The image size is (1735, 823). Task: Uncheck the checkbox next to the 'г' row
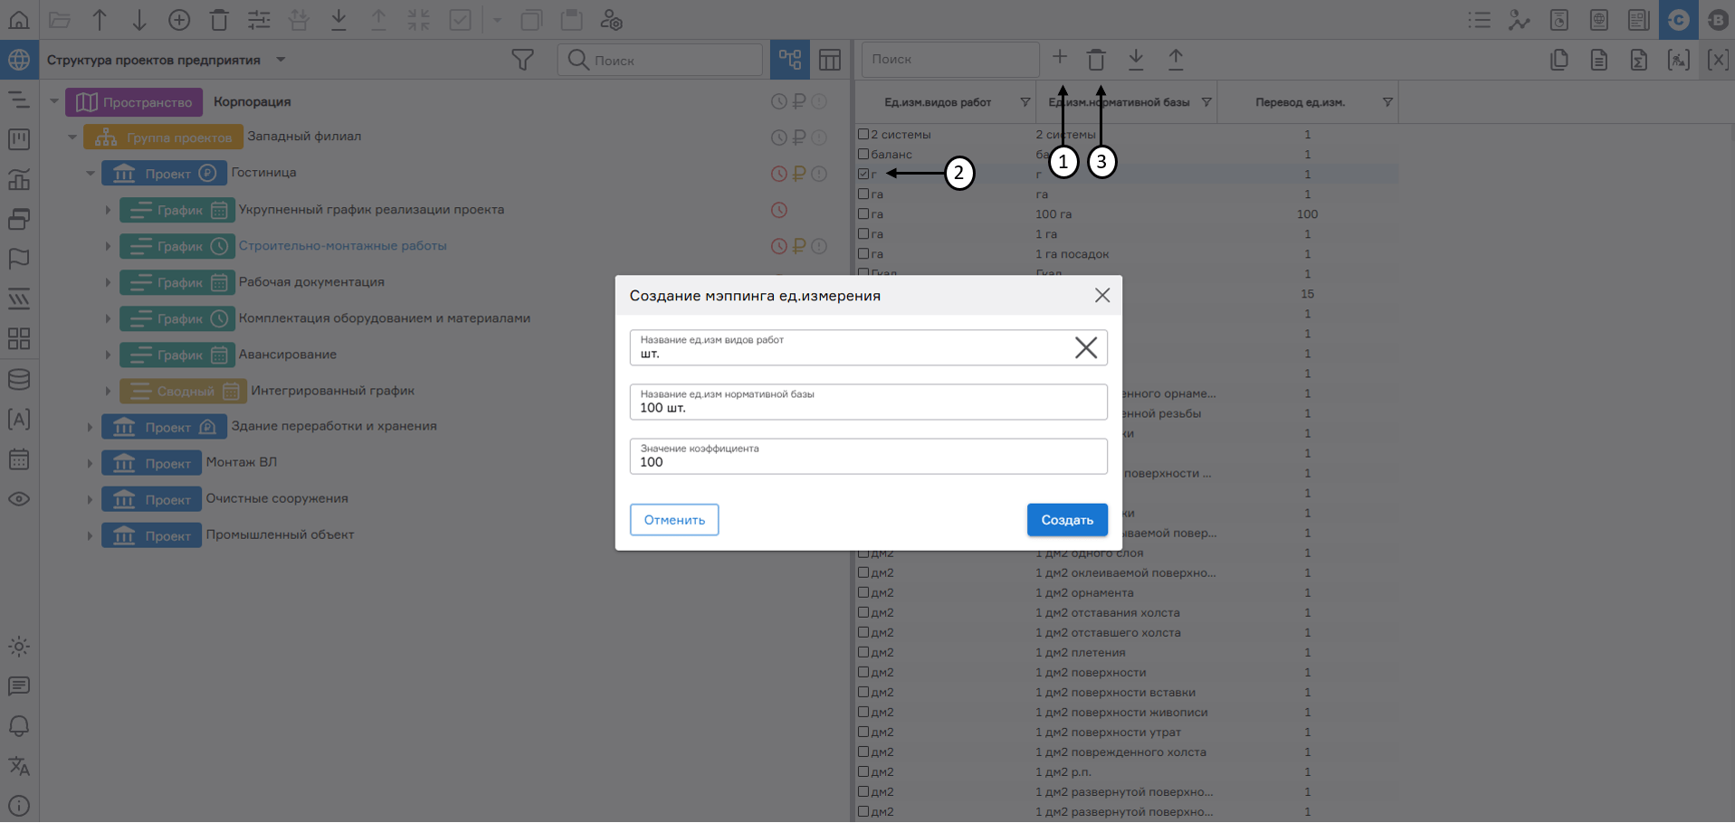coord(862,174)
